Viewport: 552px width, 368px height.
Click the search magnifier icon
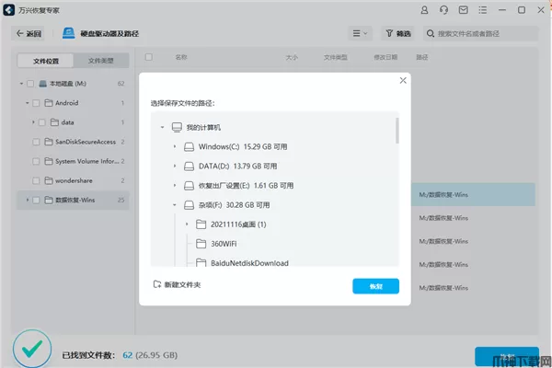click(431, 33)
